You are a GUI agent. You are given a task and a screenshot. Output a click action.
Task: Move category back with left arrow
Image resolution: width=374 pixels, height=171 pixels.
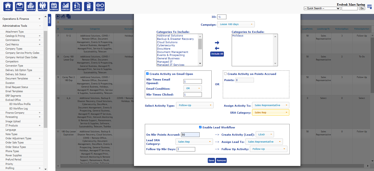(x=217, y=48)
